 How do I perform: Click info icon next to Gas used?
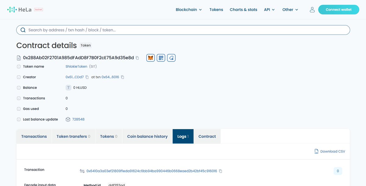[x=19, y=109]
